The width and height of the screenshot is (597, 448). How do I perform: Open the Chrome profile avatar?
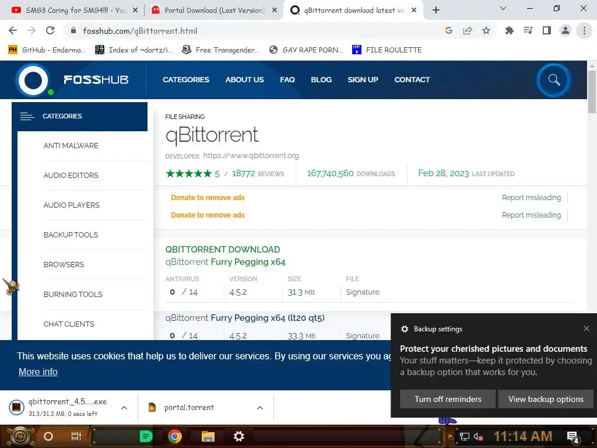click(566, 31)
